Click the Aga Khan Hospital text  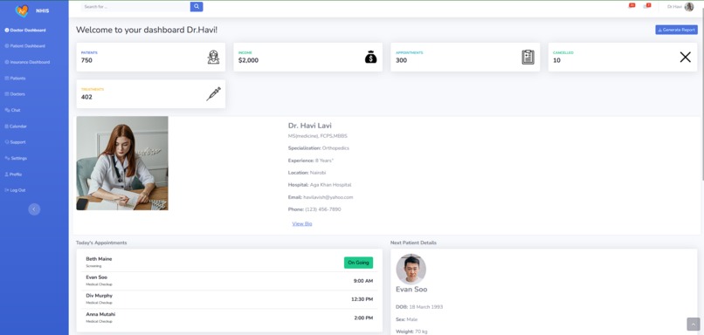[x=330, y=185]
